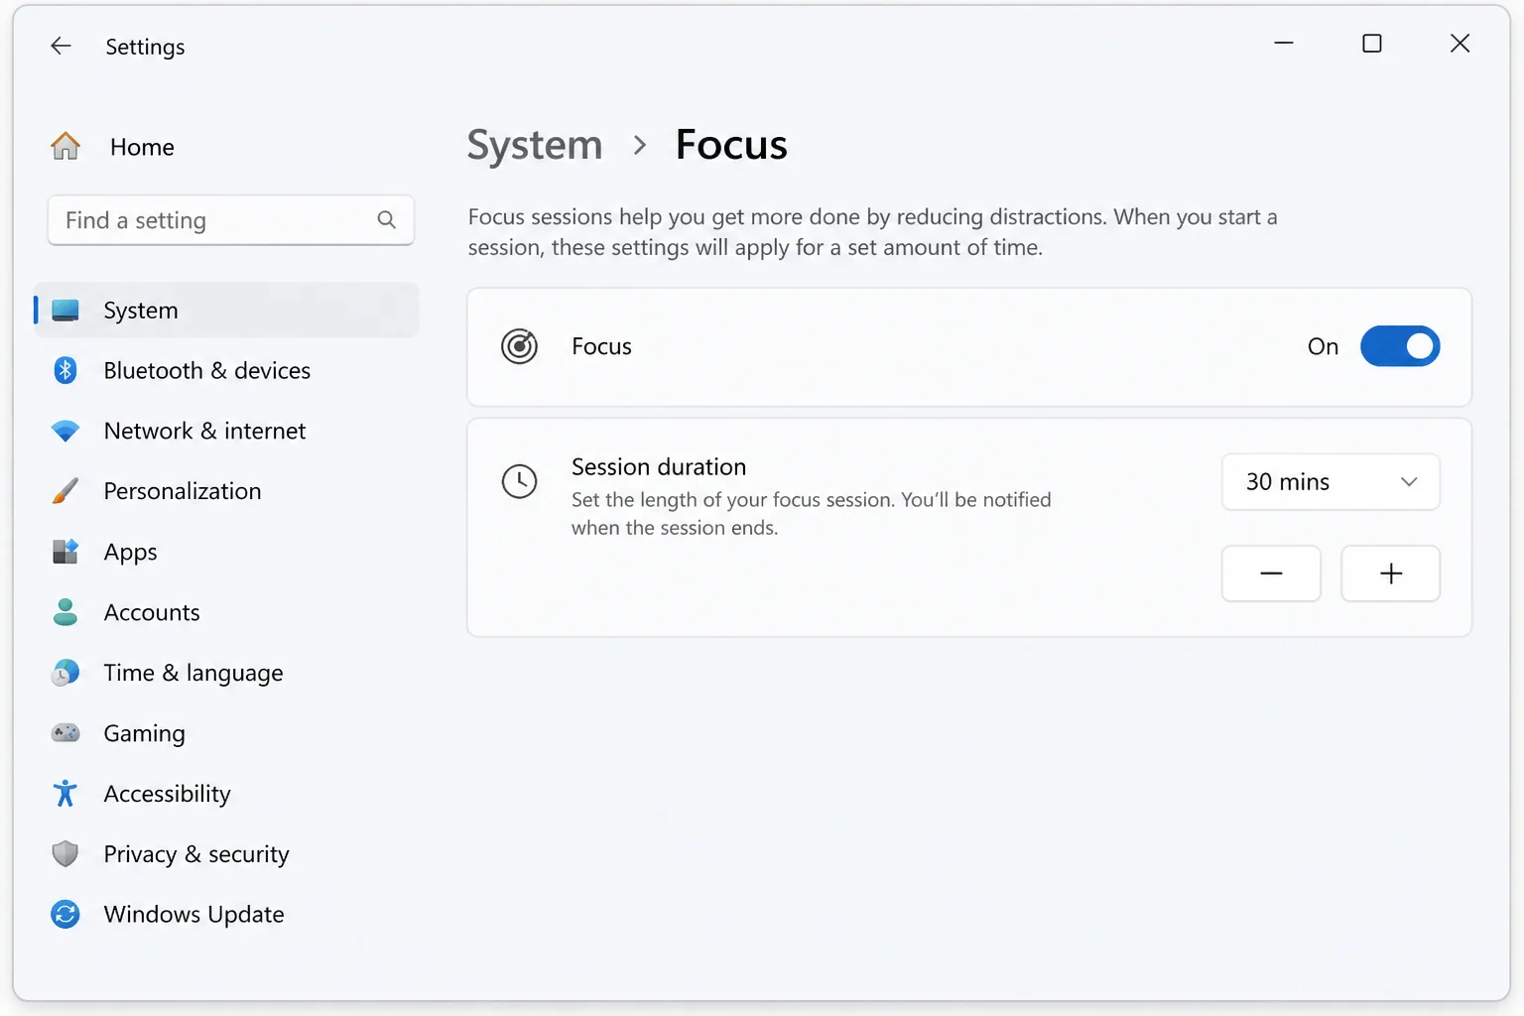Click the Session duration label

[x=659, y=466]
